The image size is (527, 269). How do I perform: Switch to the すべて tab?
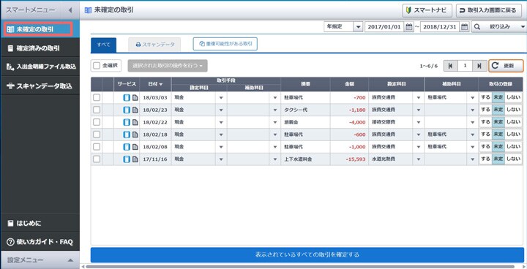103,45
